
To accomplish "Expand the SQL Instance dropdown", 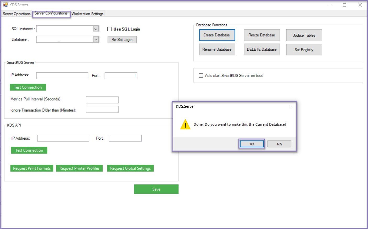I will coord(96,29).
